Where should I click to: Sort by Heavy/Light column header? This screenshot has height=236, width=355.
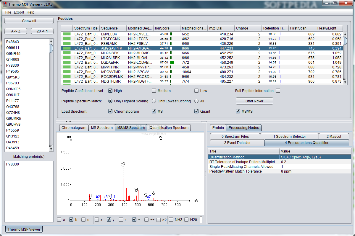coord(329,28)
